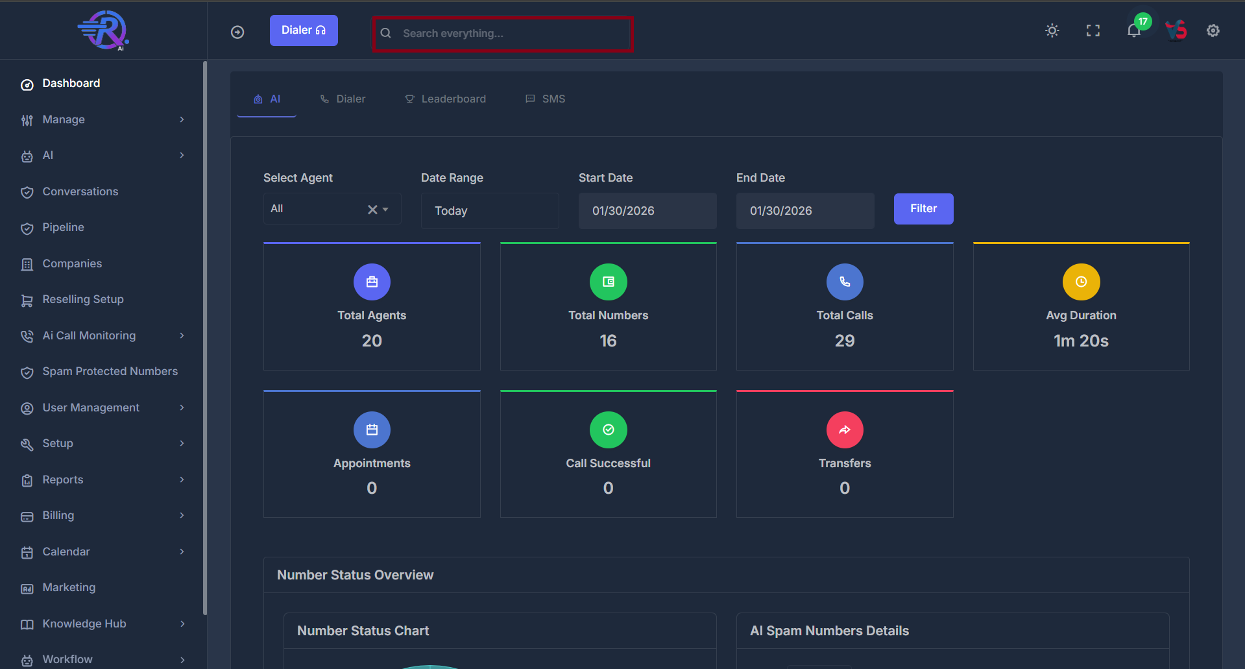Click the Ai Call Monitoring sidebar icon
1245x669 pixels.
coord(27,335)
